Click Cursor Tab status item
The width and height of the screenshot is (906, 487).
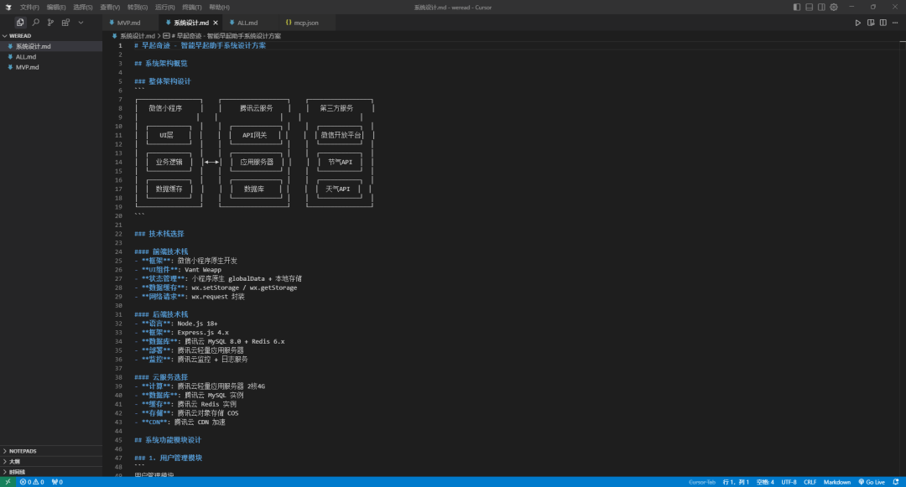click(x=702, y=482)
